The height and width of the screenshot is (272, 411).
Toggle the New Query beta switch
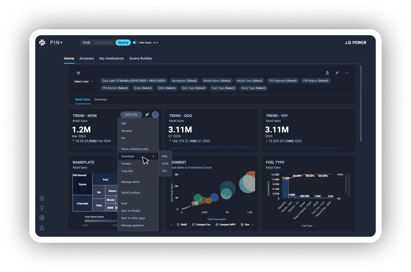tap(135, 42)
